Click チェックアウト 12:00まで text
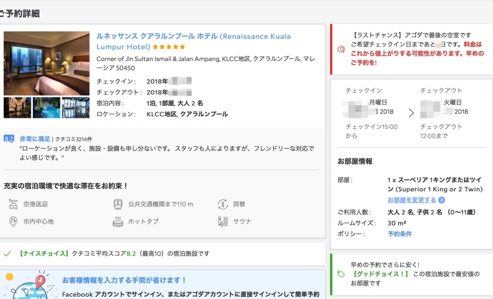 (x=441, y=131)
